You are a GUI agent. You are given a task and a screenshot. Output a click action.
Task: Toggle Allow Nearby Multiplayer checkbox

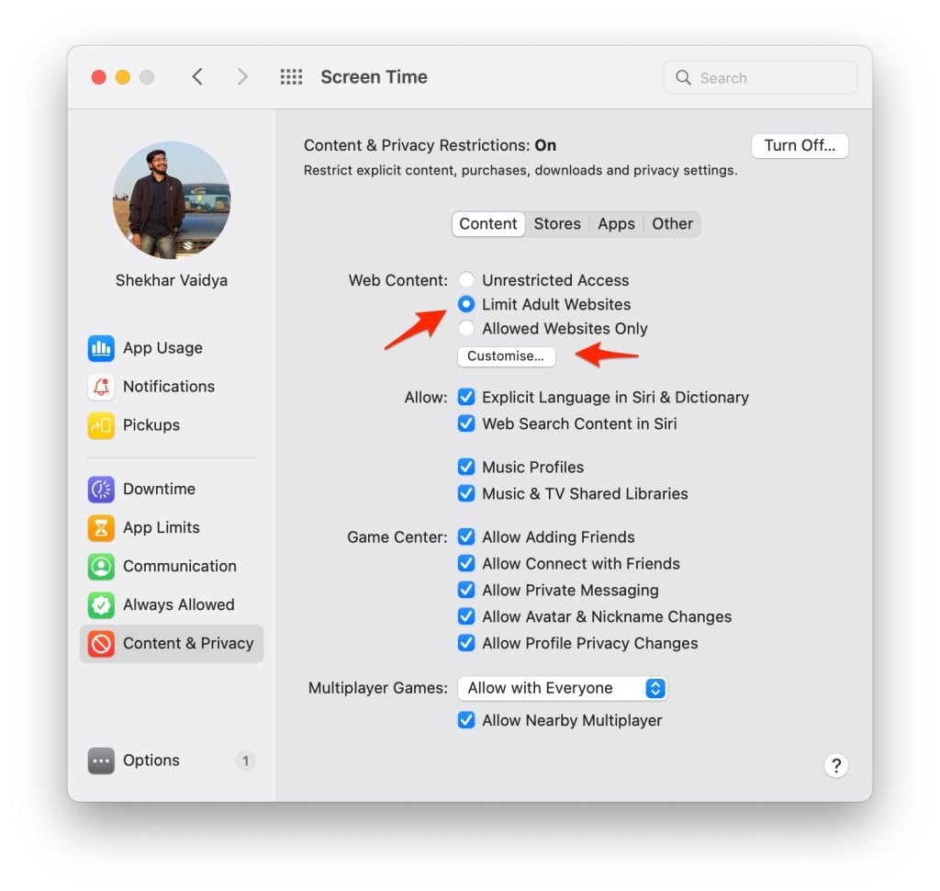[465, 720]
